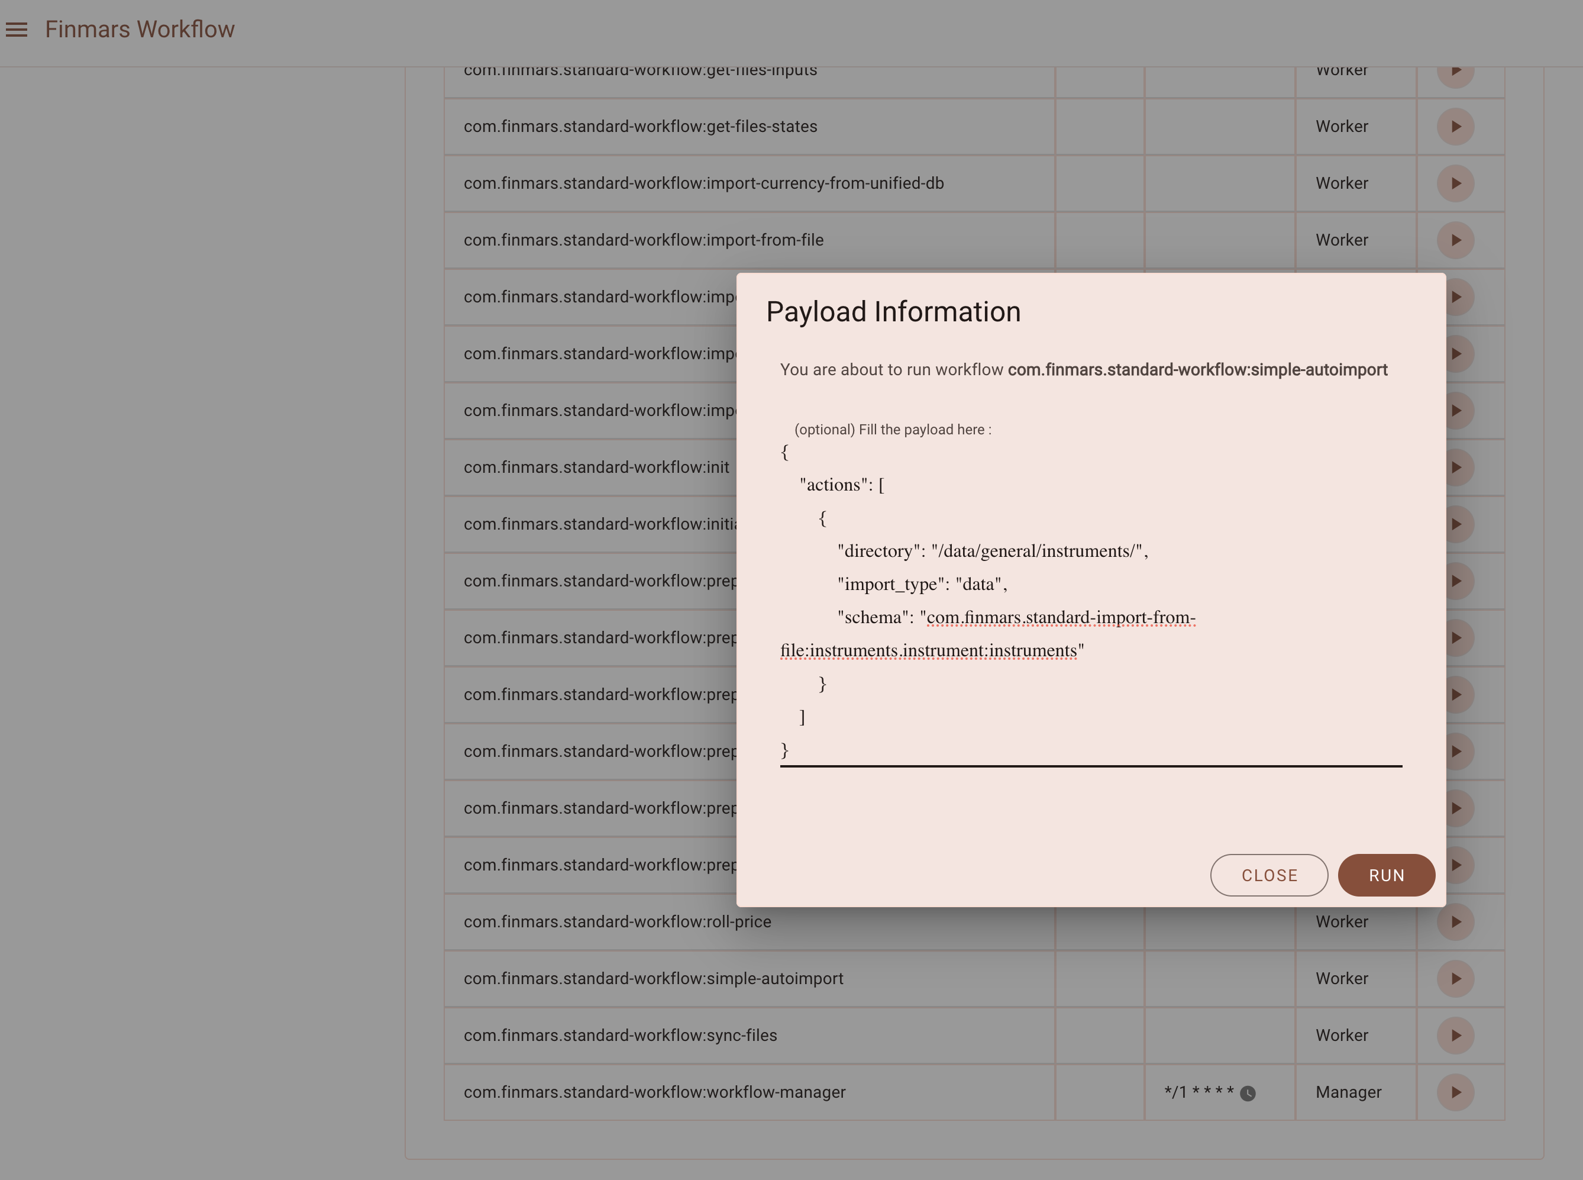1583x1180 pixels.
Task: Click play icon for roll-price workflow
Action: point(1455,921)
